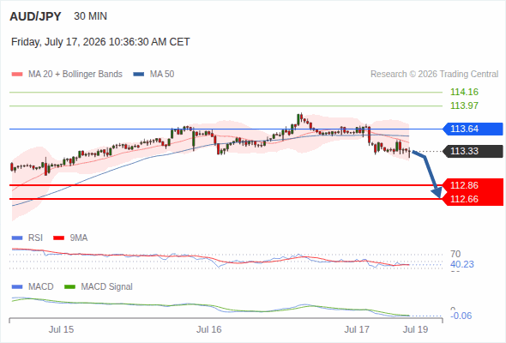Click the Jul 19 date axis label
The height and width of the screenshot is (343, 506).
click(416, 329)
